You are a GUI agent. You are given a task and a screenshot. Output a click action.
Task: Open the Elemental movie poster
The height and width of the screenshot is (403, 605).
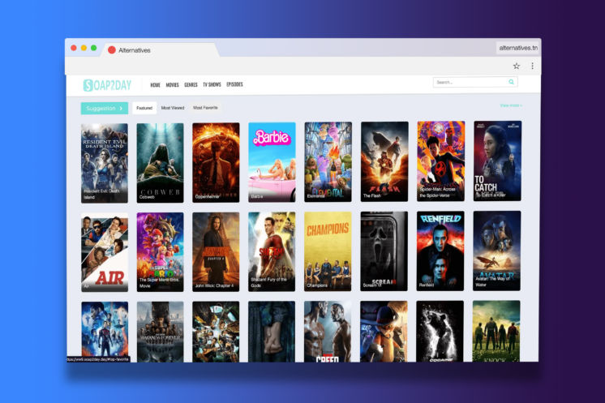328,162
